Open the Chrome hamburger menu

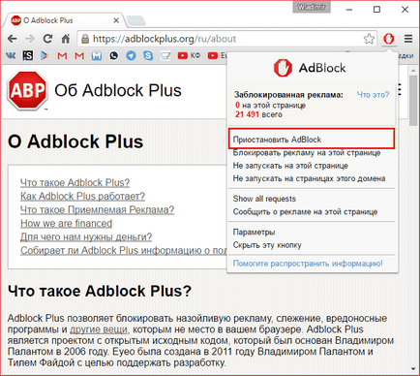pos(408,39)
